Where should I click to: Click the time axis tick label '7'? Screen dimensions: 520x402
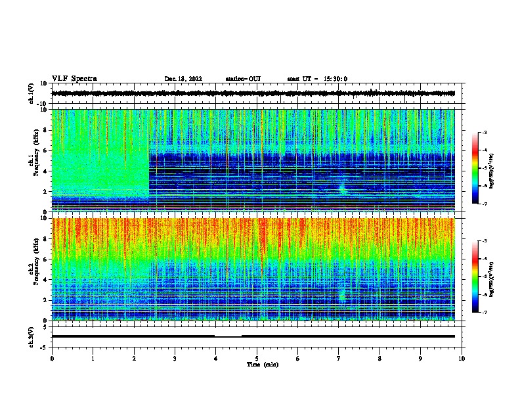[x=339, y=359]
